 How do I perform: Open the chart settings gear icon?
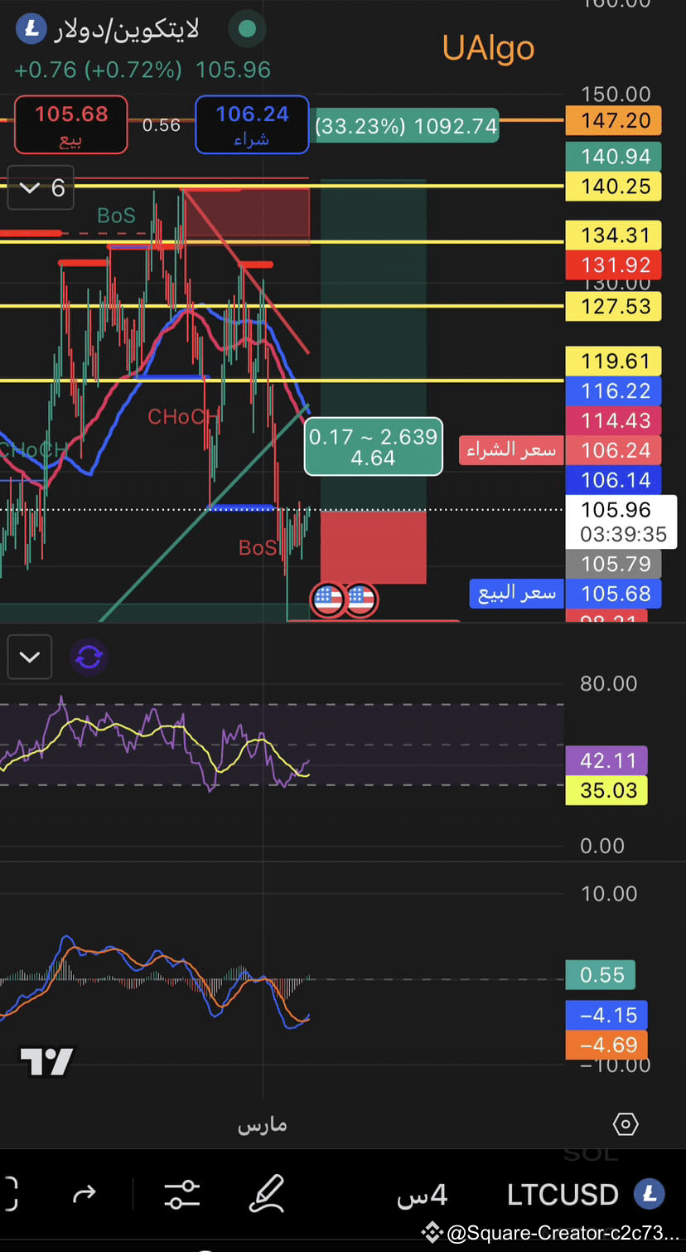pos(626,1124)
